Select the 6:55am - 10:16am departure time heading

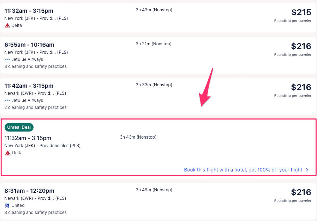pos(29,45)
